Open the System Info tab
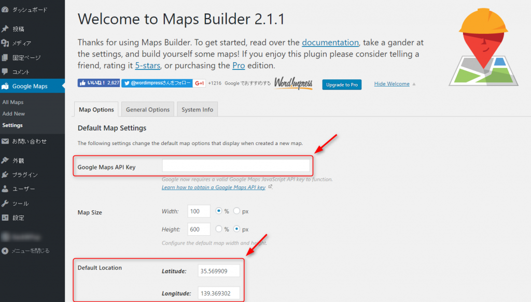This screenshot has height=302, width=531. [x=198, y=109]
